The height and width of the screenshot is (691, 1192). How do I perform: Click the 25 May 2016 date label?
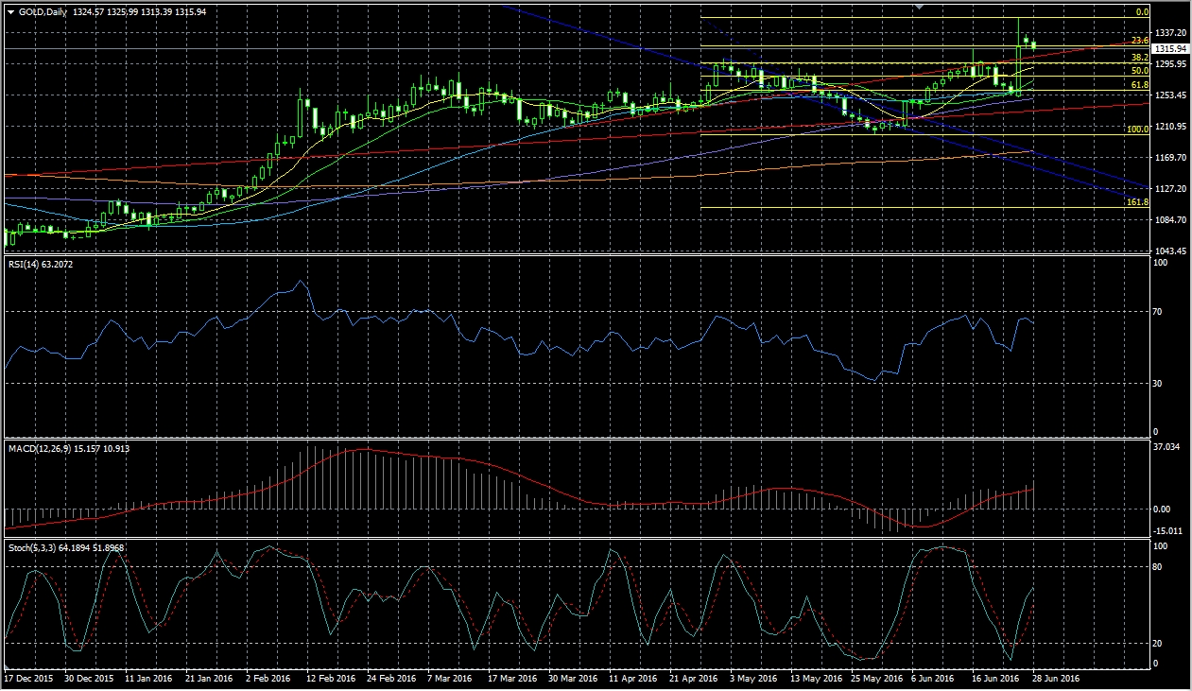point(874,679)
